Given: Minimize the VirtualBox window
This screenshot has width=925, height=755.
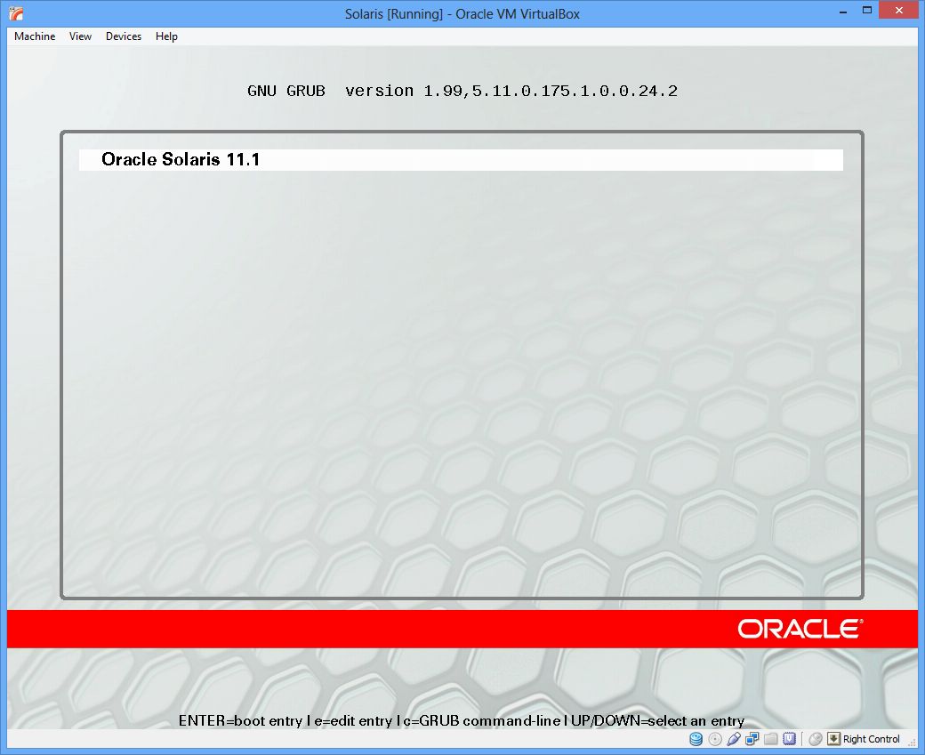Looking at the screenshot, I should 843,11.
